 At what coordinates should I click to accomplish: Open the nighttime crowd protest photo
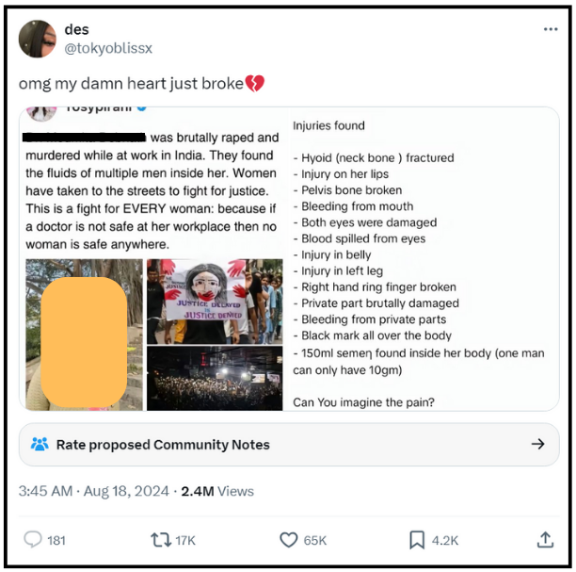pyautogui.click(x=215, y=378)
